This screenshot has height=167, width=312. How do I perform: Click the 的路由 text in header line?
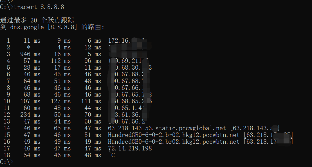[x=91, y=27]
